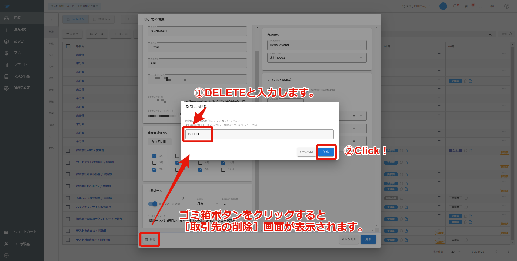Click the 会社名 field containing 株式会社ABC
The width and height of the screenshot is (517, 261).
point(197,31)
